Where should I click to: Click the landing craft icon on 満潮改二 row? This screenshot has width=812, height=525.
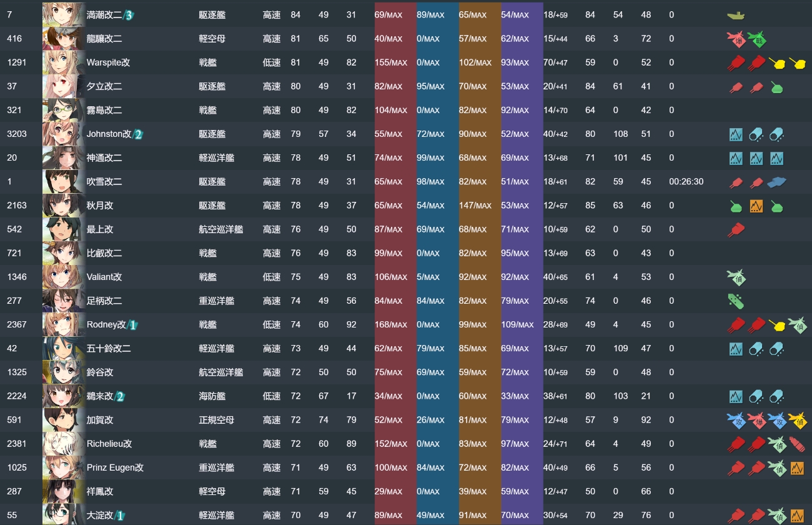736,14
